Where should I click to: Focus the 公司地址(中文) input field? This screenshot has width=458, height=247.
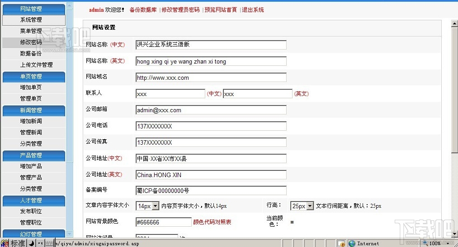(x=211, y=159)
